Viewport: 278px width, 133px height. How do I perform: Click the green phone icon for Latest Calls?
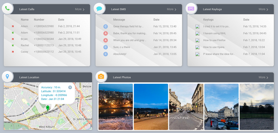pyautogui.click(x=7, y=8)
